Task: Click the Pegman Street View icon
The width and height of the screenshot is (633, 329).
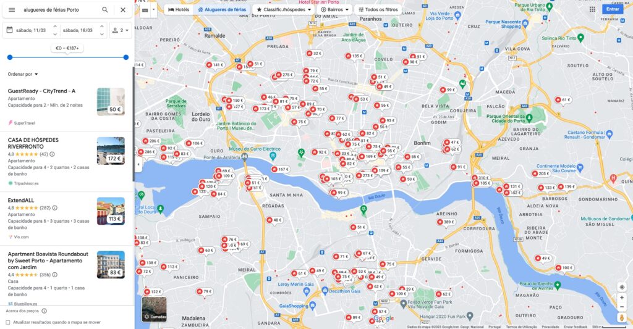Action: (622, 318)
